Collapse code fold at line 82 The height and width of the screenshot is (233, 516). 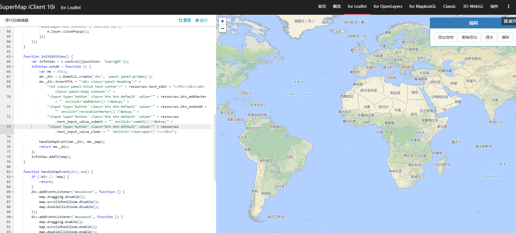[12, 177]
